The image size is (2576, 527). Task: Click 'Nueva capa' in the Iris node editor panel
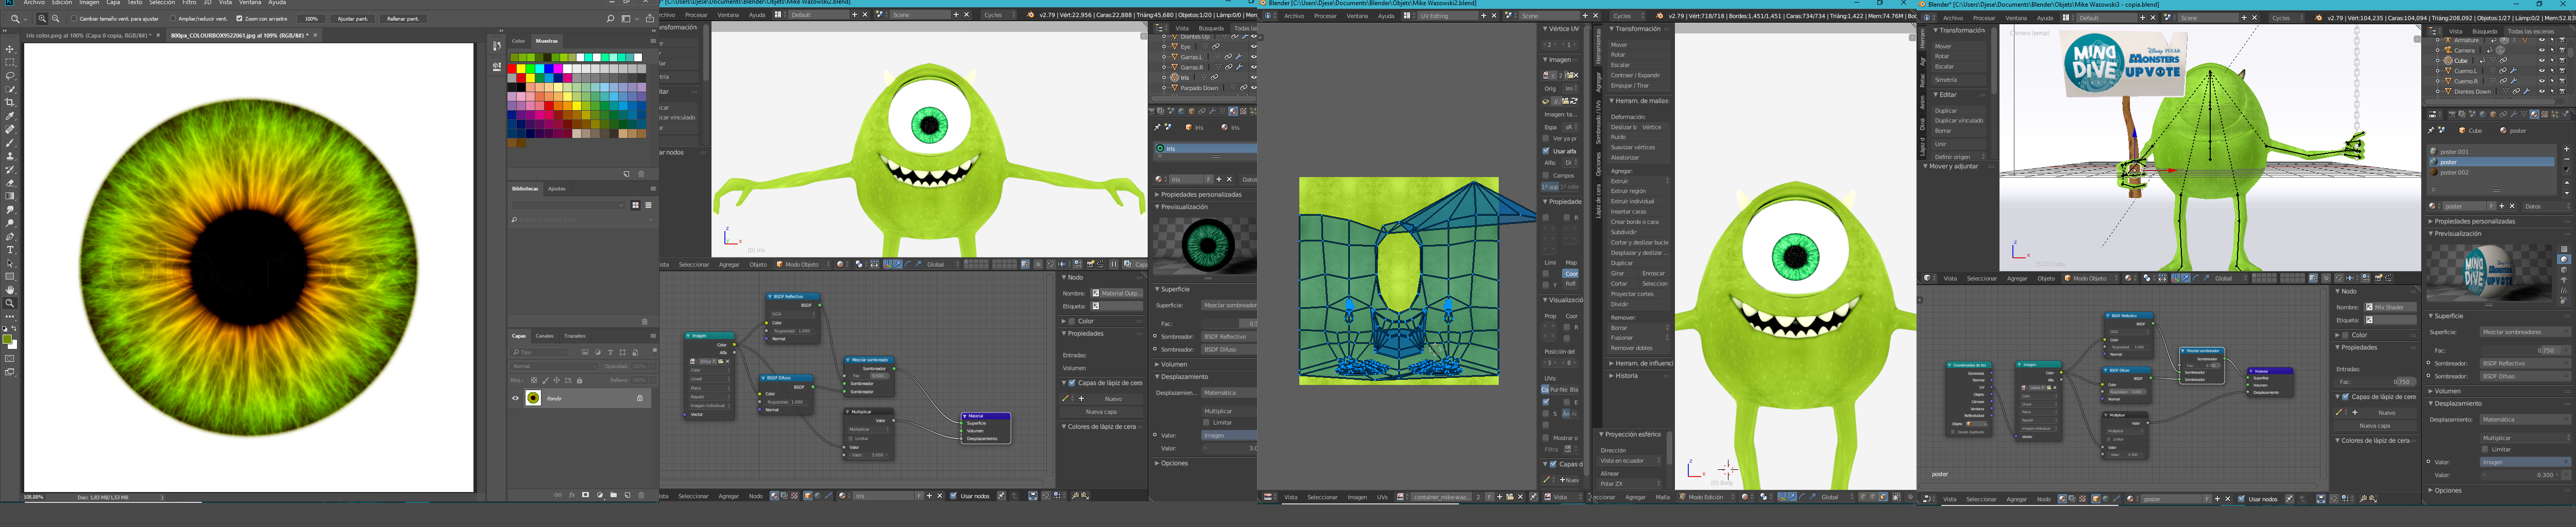pyautogui.click(x=1101, y=411)
